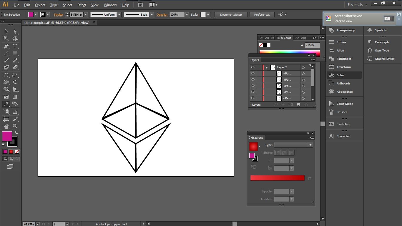Viewport: 402px width, 226px height.
Task: Switch to the Color panel tab
Action: 286,38
